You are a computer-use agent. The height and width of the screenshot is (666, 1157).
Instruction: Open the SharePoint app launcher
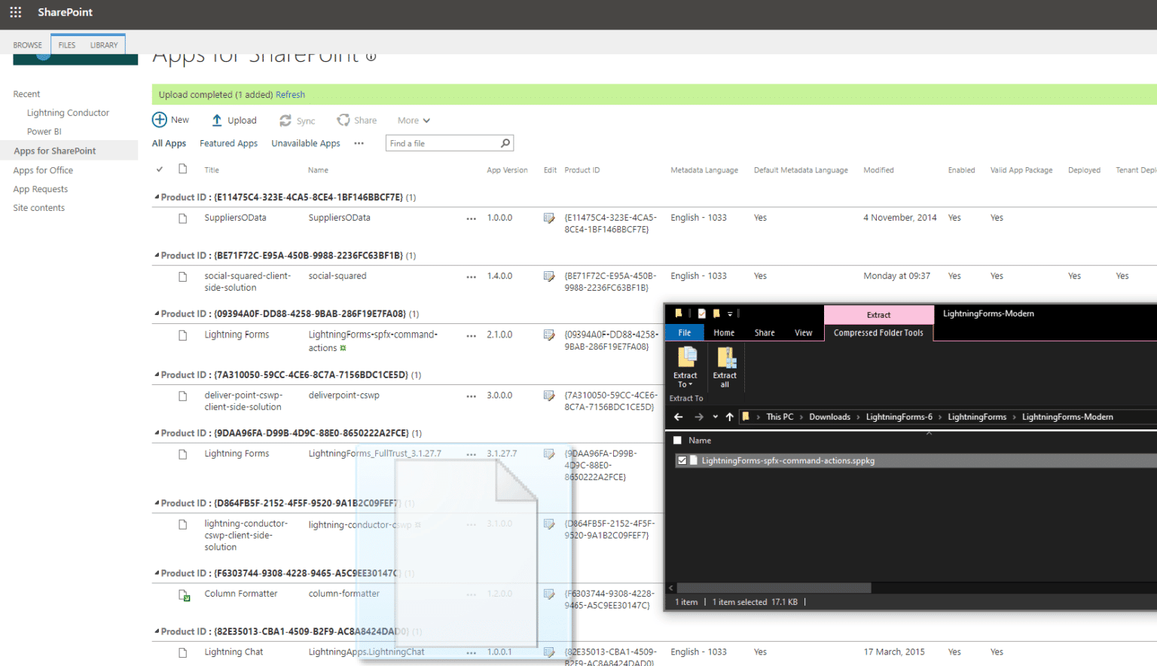(x=15, y=11)
